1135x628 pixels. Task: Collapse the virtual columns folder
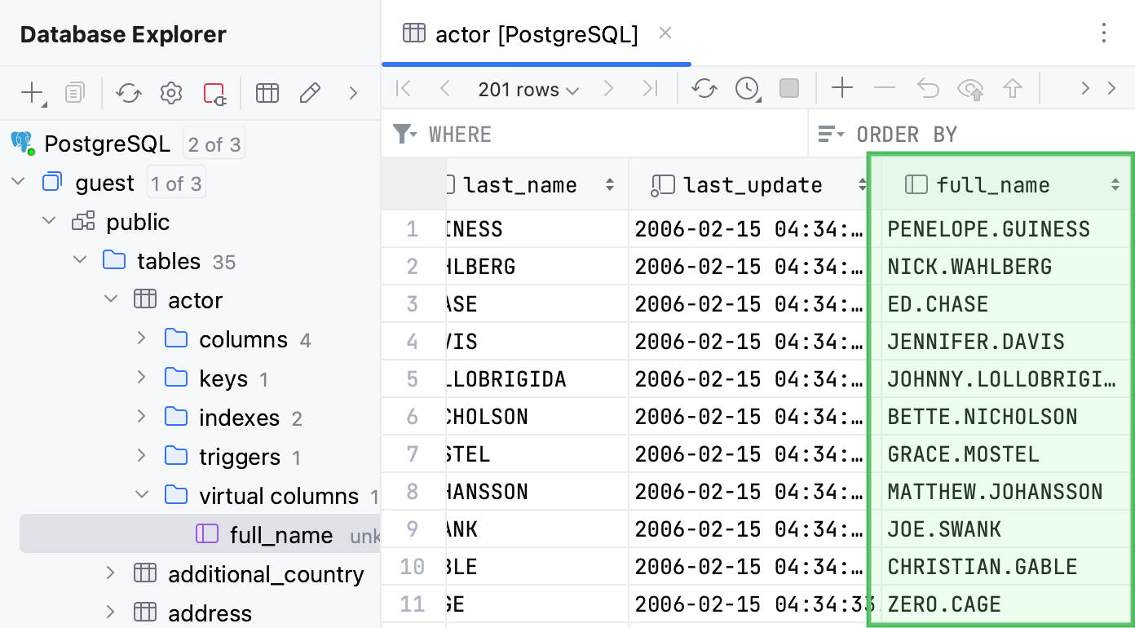point(142,495)
